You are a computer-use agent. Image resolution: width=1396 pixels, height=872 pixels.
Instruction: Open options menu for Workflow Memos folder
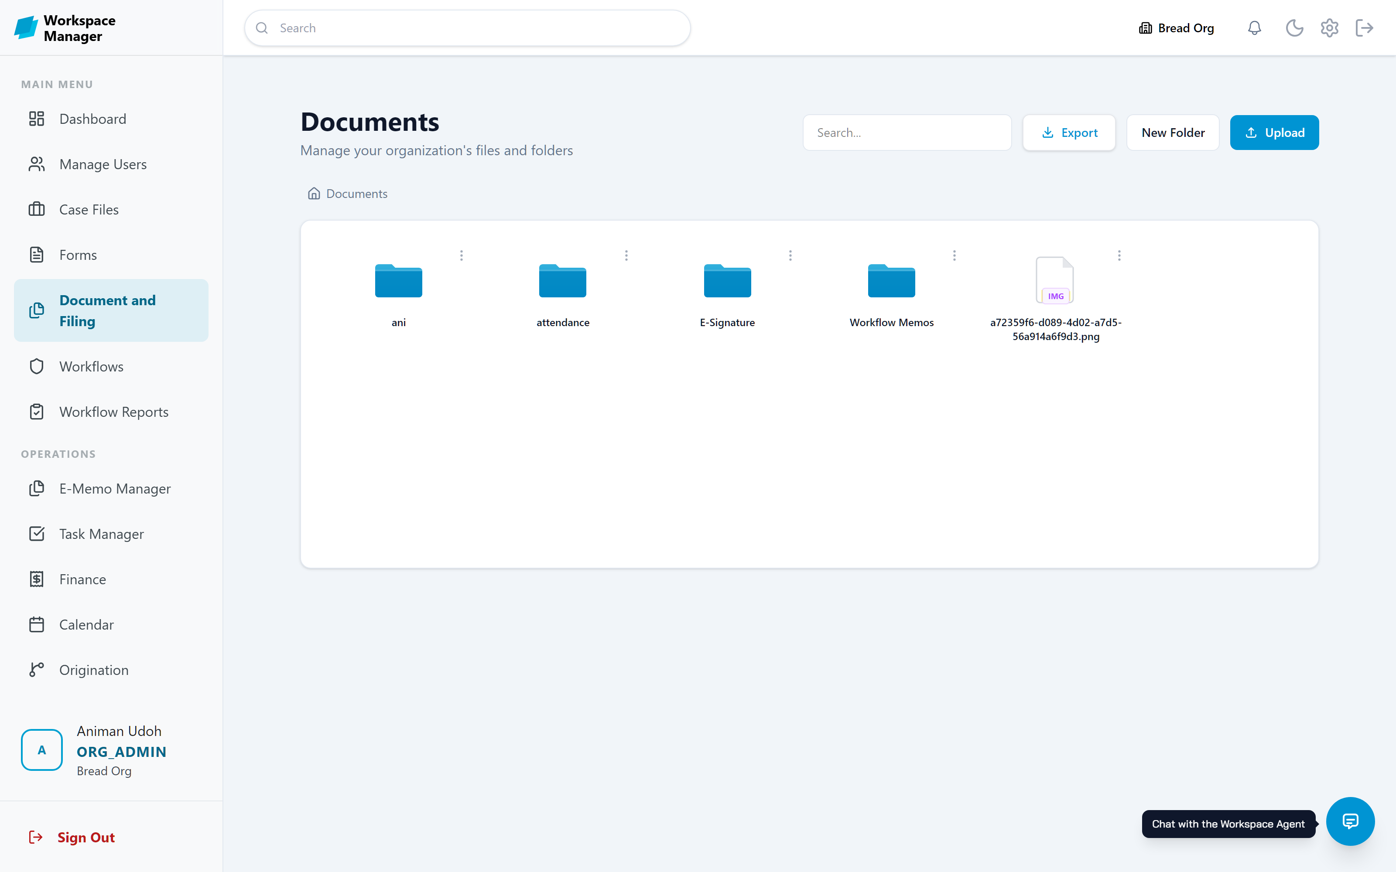pos(954,255)
